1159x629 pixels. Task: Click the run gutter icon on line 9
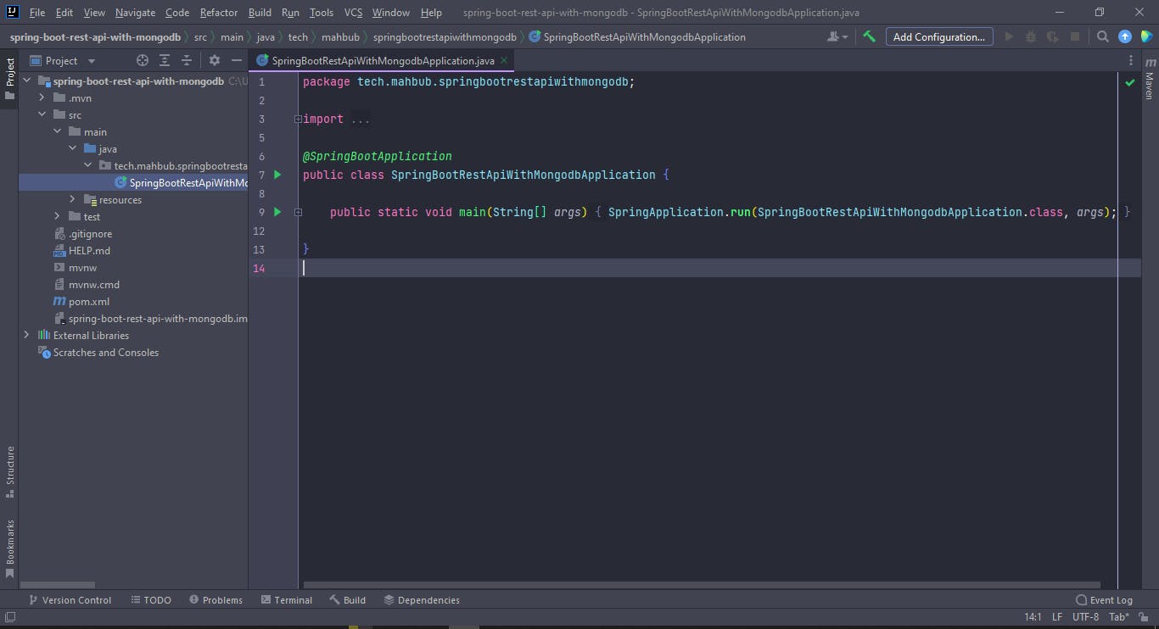point(277,212)
